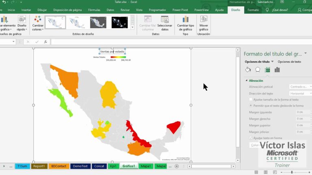The height and width of the screenshot is (175, 312).
Task: Click the Compartir share button
Action: (x=305, y=10)
